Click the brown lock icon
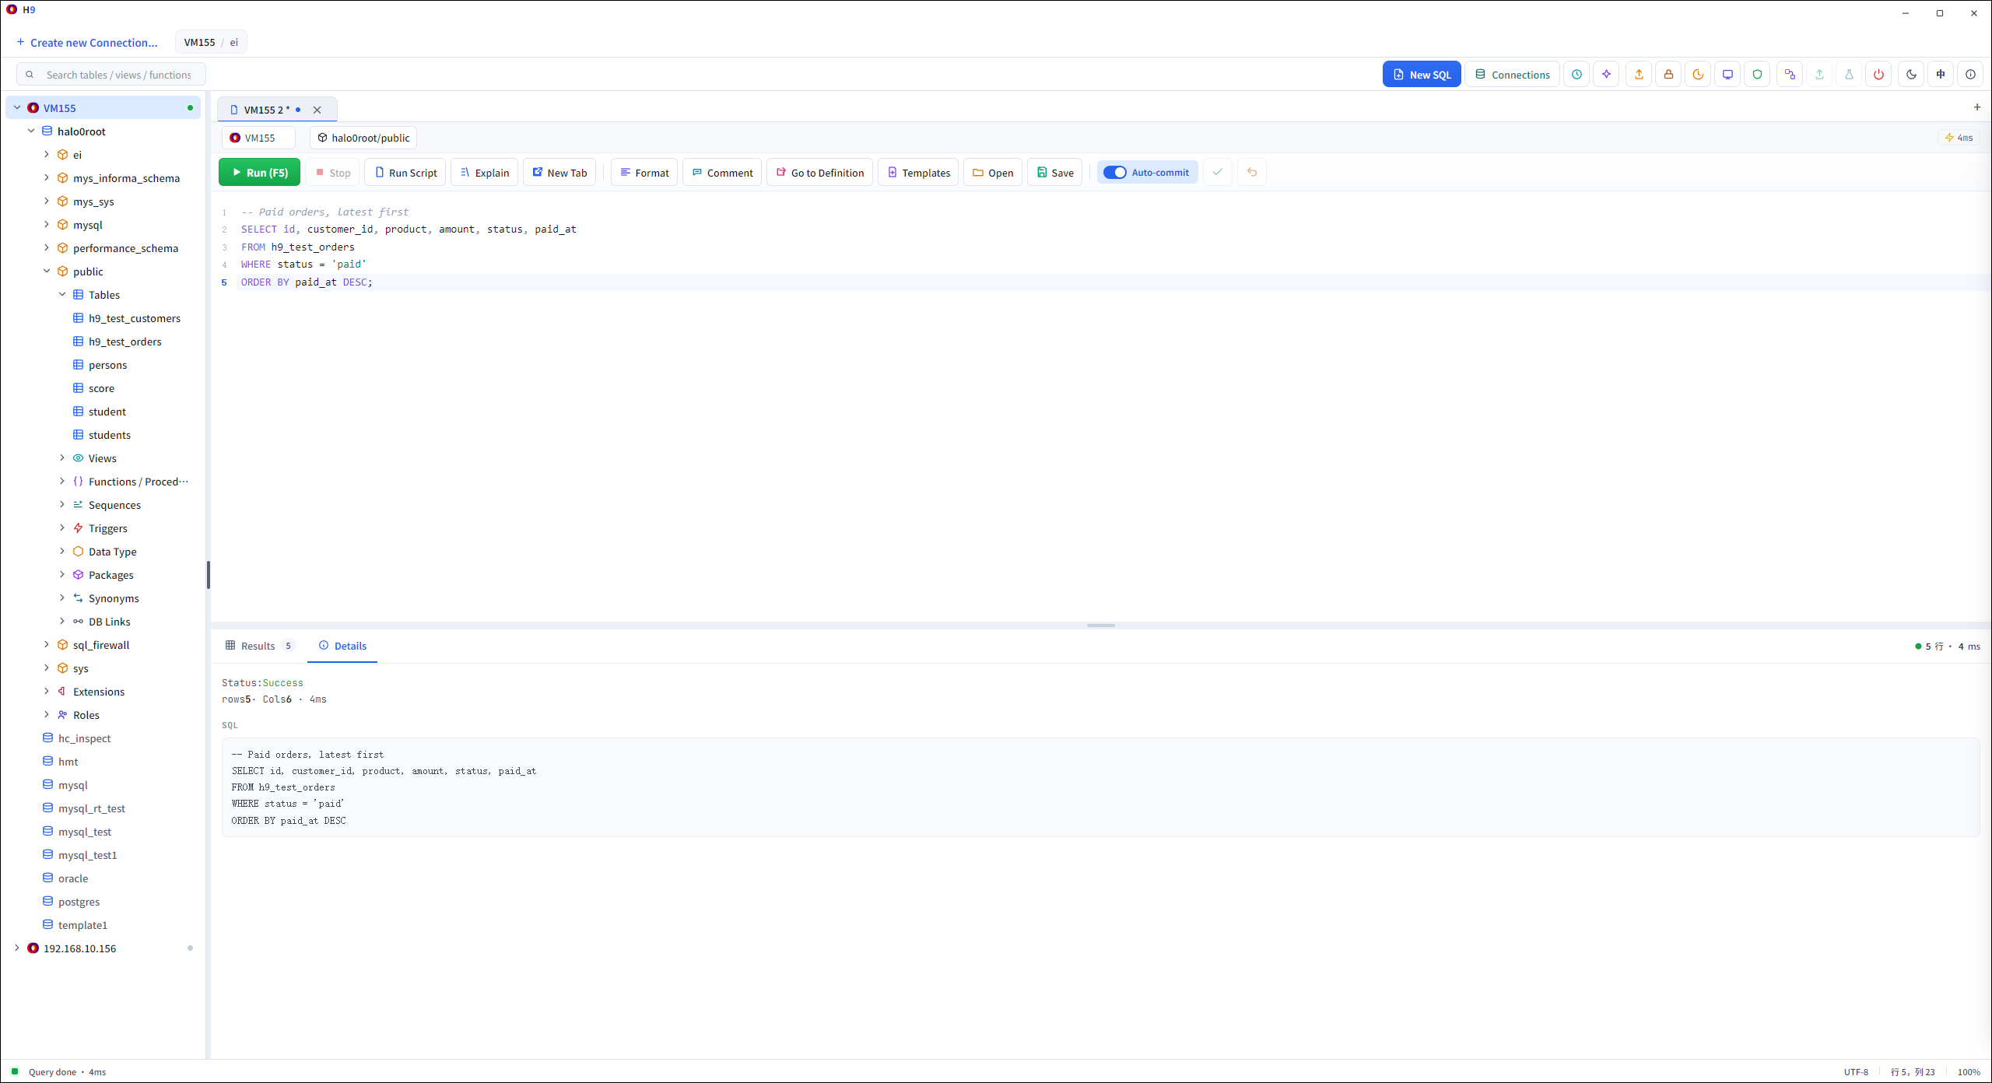Screen dimensions: 1992x1083 click(1668, 75)
